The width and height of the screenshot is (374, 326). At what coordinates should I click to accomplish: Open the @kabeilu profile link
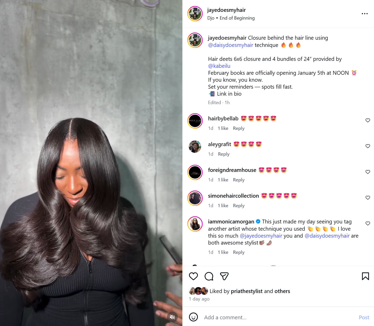click(x=219, y=66)
